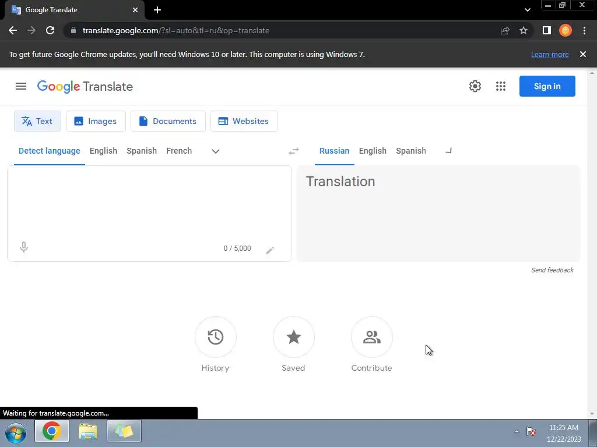597x447 pixels.
Task: Dismiss the Chrome update notification bar
Action: tap(583, 54)
